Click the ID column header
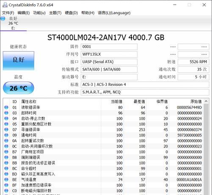 pos(14,102)
